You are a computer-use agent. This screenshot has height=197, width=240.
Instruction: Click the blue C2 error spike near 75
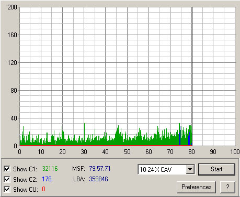180,135
